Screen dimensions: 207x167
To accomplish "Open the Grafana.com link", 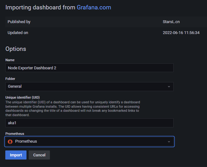I will [94, 7].
